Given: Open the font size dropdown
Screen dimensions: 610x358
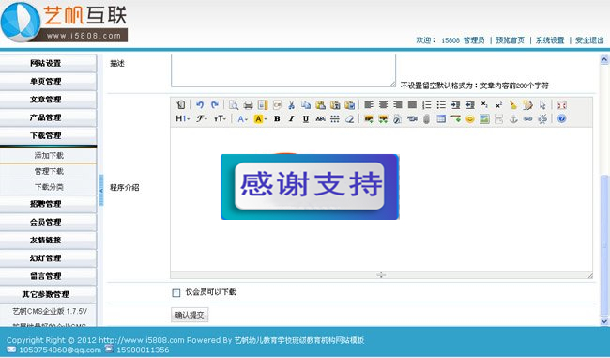Looking at the screenshot, I should 220,118.
